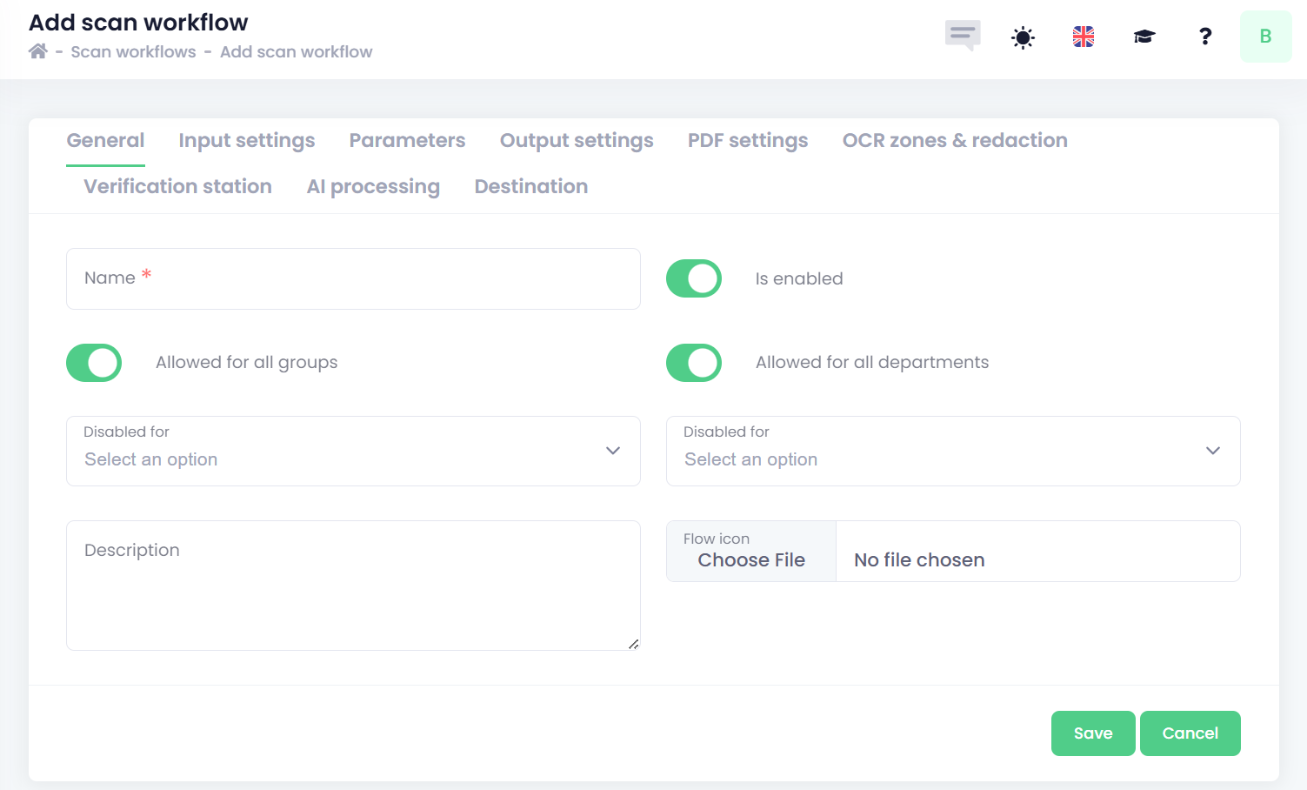
Task: Focus the Name input field
Action: pyautogui.click(x=353, y=279)
